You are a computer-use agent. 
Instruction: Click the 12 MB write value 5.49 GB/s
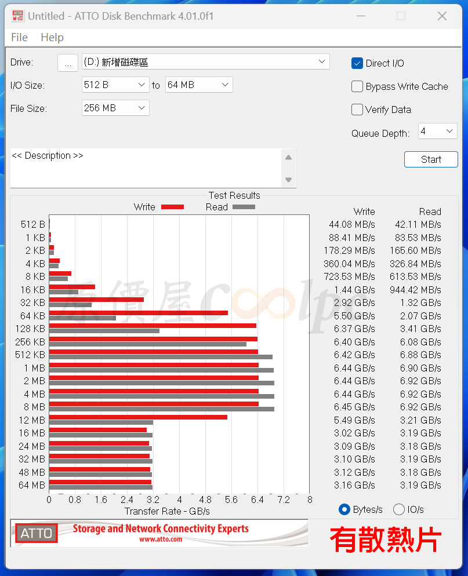click(x=354, y=420)
